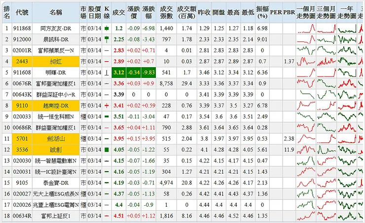The width and height of the screenshot is (365, 223).
Task: Open highlighted stock 劍湖山
Action: click(x=56, y=139)
